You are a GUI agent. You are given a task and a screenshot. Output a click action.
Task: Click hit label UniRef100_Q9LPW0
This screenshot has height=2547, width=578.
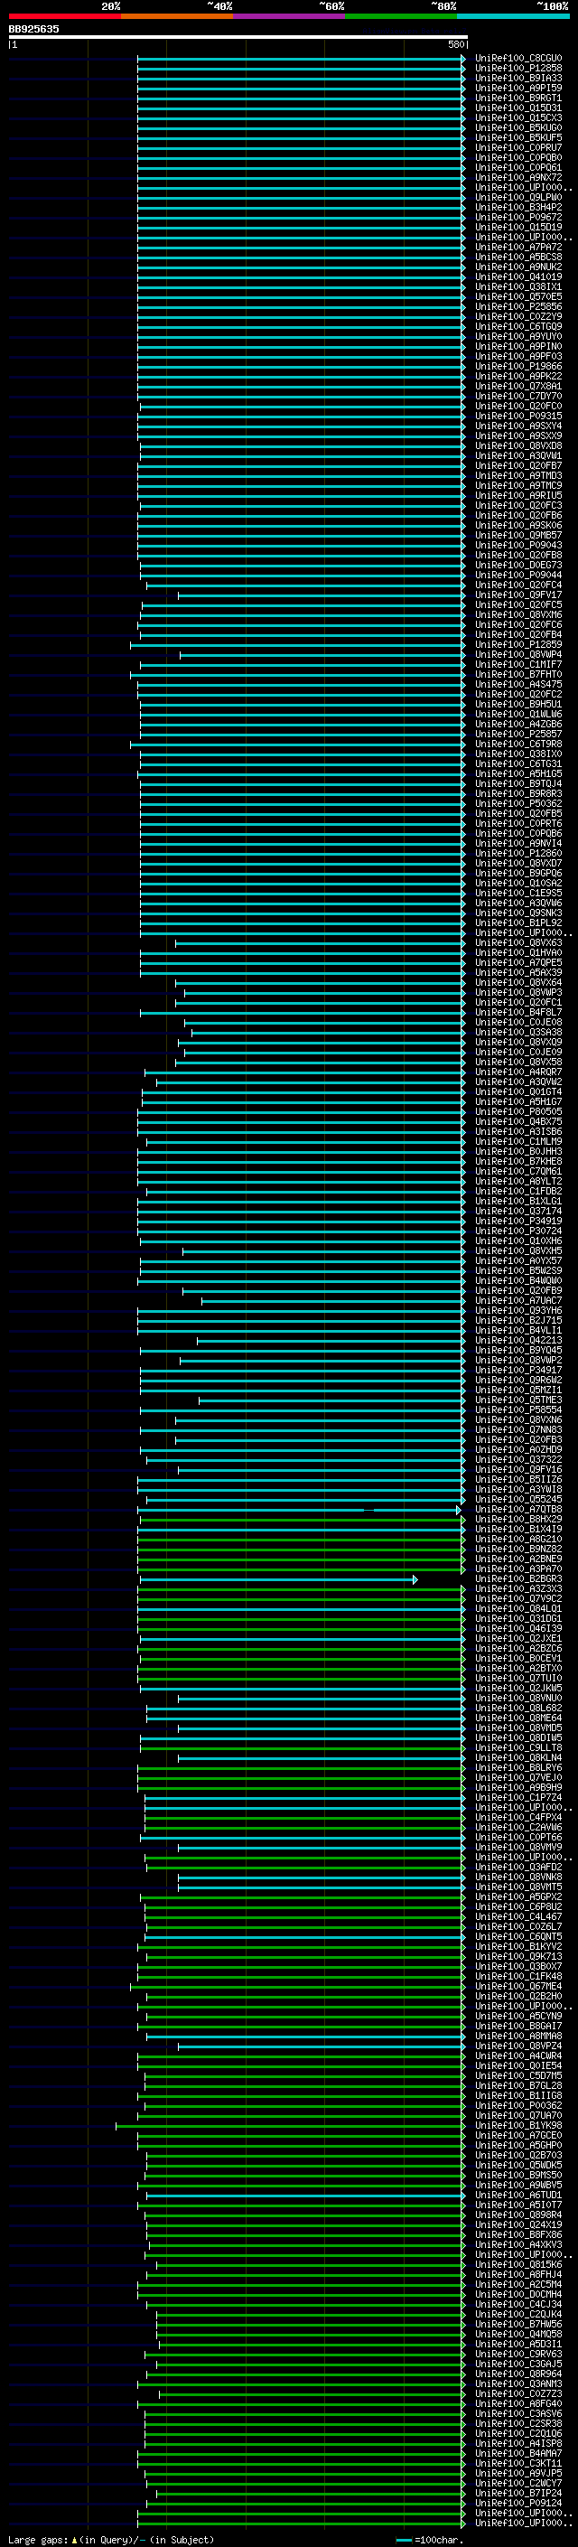(x=517, y=197)
